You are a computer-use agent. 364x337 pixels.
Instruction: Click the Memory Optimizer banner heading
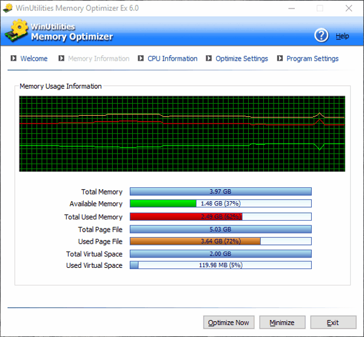(72, 36)
